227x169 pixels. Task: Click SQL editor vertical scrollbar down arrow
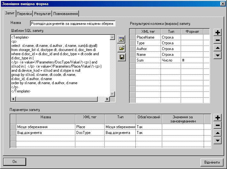click(112, 94)
